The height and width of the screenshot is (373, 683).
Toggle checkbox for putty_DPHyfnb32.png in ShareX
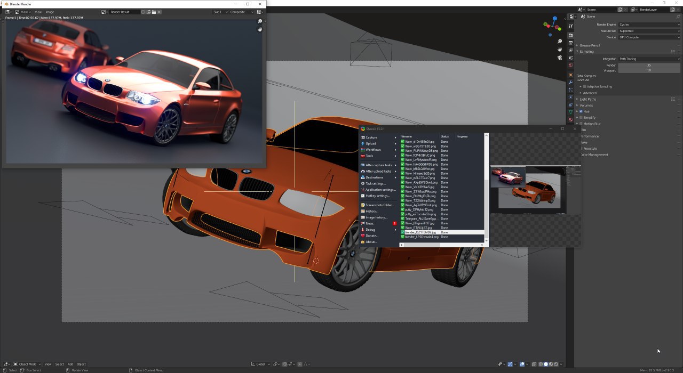[x=402, y=209]
